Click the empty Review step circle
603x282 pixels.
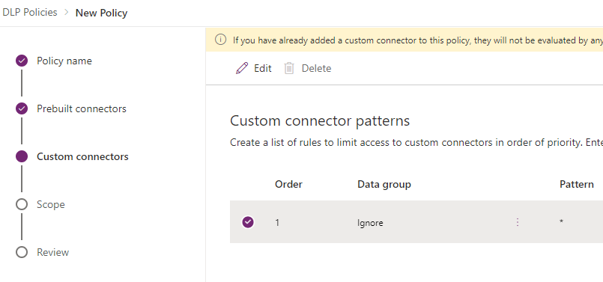(22, 252)
